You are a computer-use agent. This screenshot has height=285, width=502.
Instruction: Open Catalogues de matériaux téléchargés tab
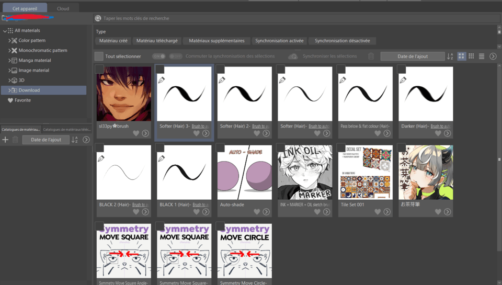[67, 129]
